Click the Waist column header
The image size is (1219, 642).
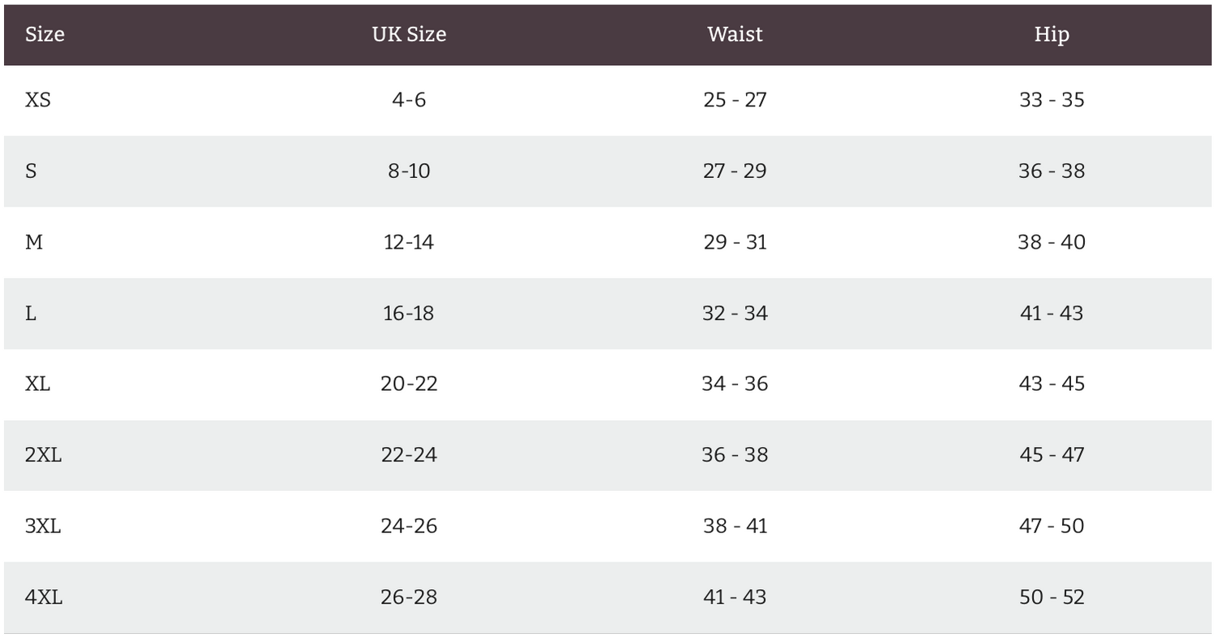(x=735, y=34)
